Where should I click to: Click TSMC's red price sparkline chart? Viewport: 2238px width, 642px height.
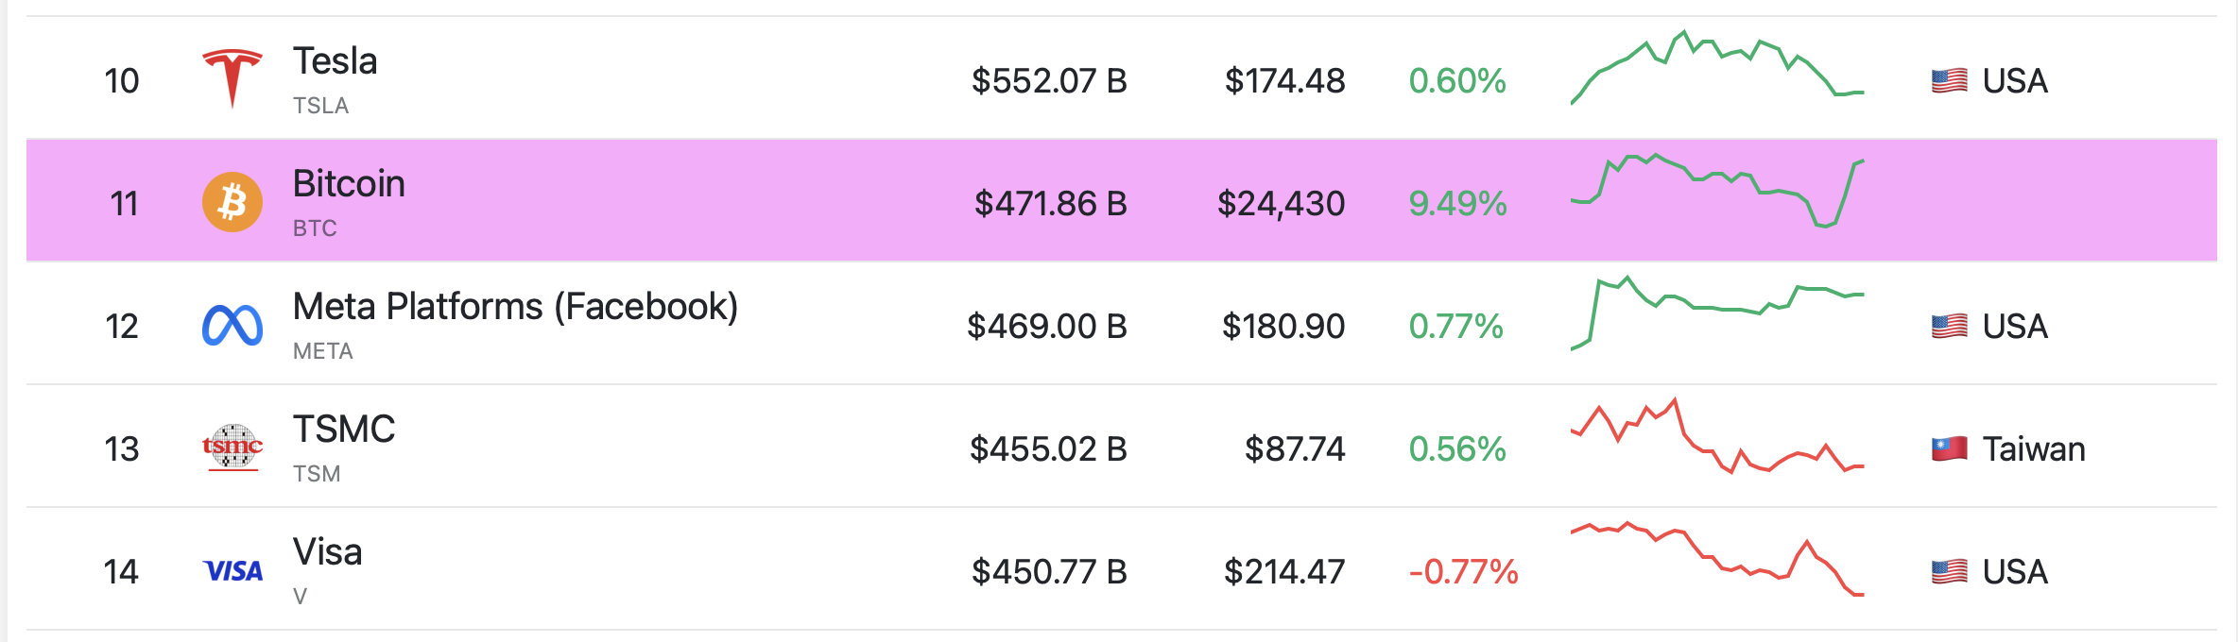point(1716,436)
